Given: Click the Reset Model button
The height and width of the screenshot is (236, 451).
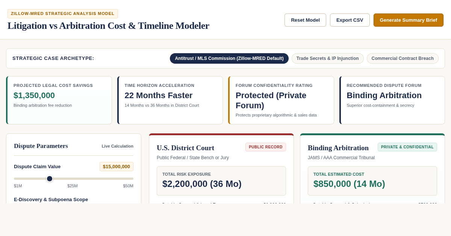Looking at the screenshot, I should point(305,20).
